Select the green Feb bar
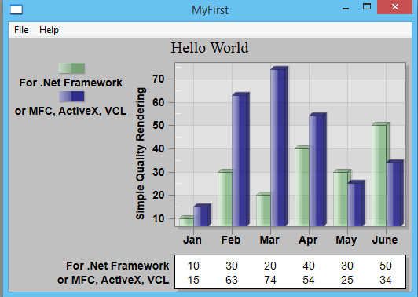 tap(225, 199)
